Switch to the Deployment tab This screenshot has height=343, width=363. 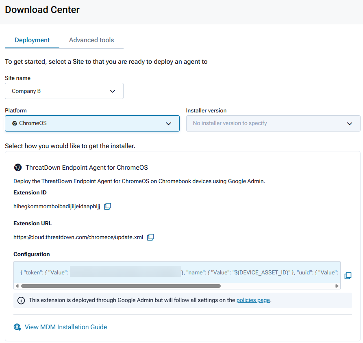[x=32, y=40]
